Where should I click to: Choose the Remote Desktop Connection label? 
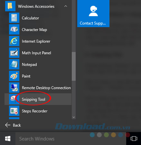46,88
